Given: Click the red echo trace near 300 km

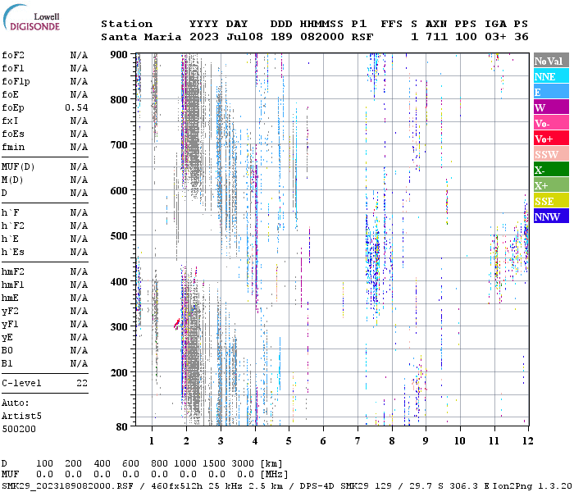Looking at the screenshot, I should 177,324.
